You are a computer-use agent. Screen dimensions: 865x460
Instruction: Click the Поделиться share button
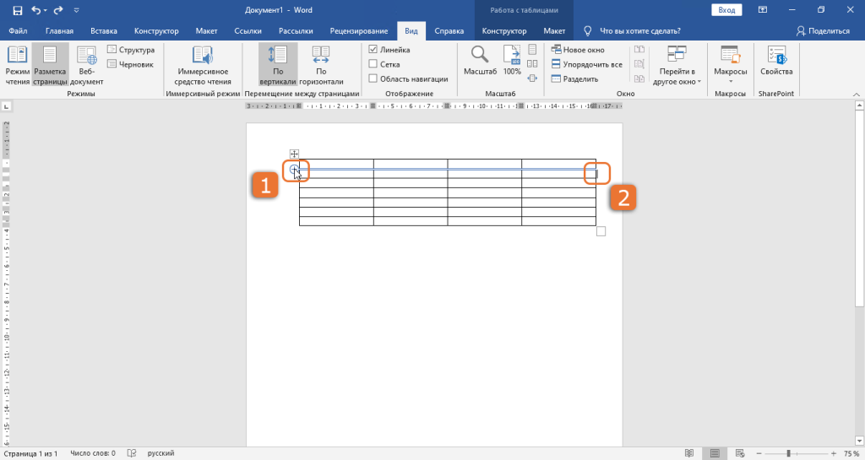point(823,31)
